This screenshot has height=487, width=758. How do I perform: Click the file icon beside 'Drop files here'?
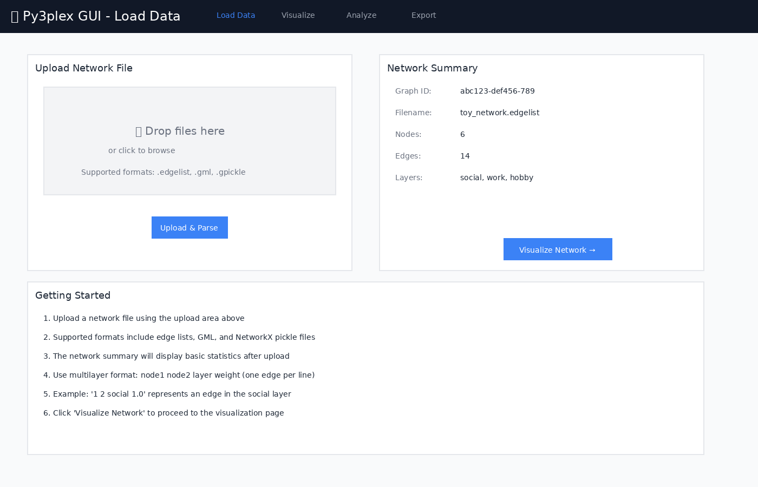click(x=139, y=131)
